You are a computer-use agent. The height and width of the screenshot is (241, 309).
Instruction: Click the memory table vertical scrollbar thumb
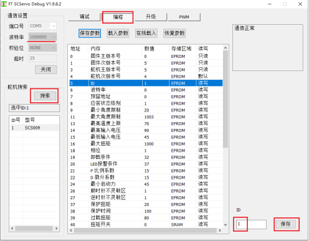coord(226,99)
